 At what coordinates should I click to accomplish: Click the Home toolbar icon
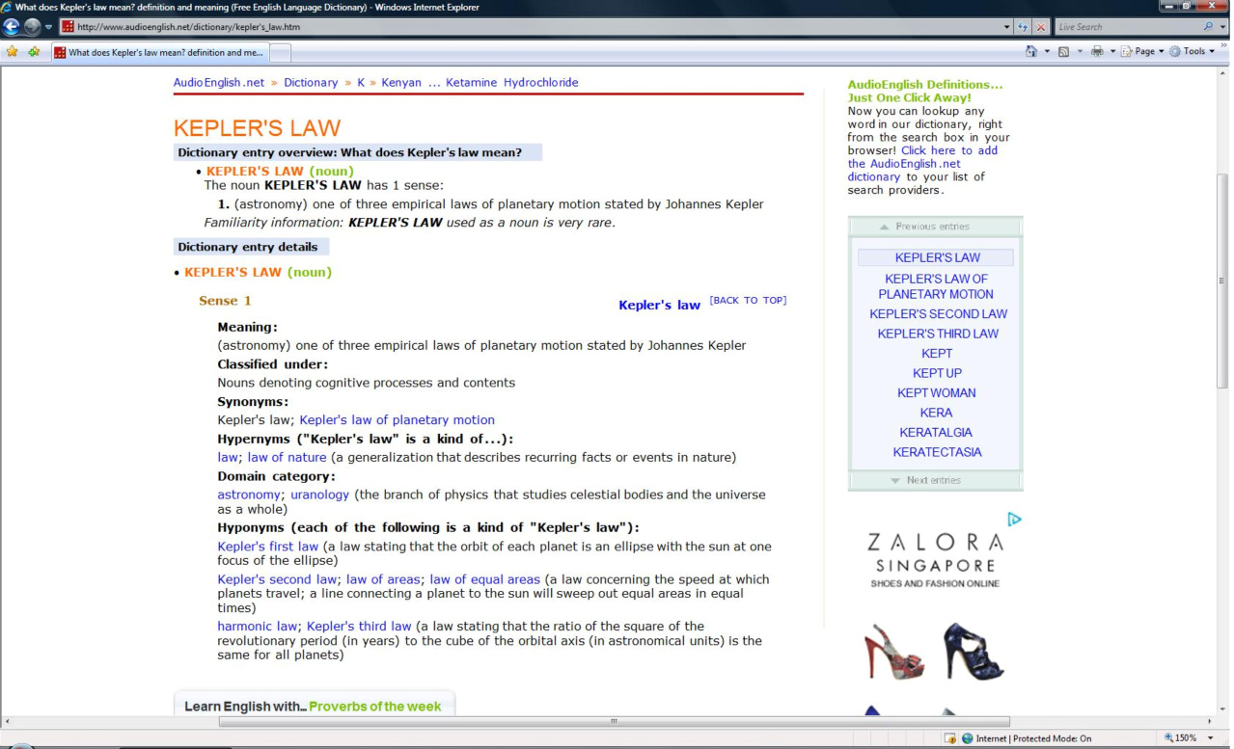coord(1031,51)
